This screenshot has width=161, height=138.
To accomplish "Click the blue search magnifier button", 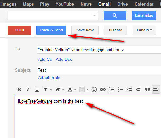I will [x=115, y=15].
